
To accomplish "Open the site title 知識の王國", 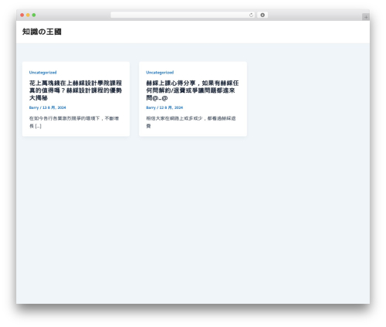I will (42, 32).
